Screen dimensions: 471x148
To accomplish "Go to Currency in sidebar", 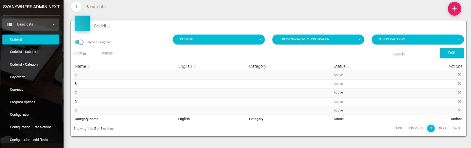I will [17, 89].
